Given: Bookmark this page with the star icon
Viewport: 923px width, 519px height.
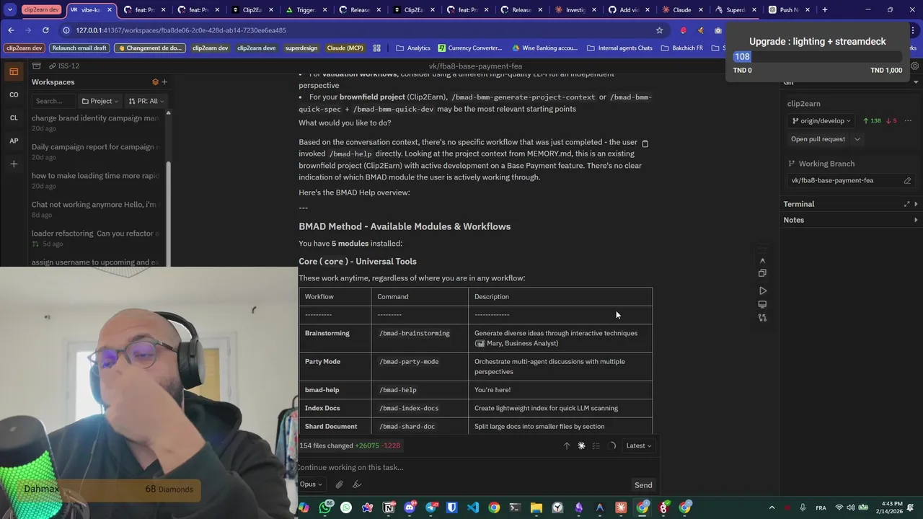Looking at the screenshot, I should click(659, 30).
